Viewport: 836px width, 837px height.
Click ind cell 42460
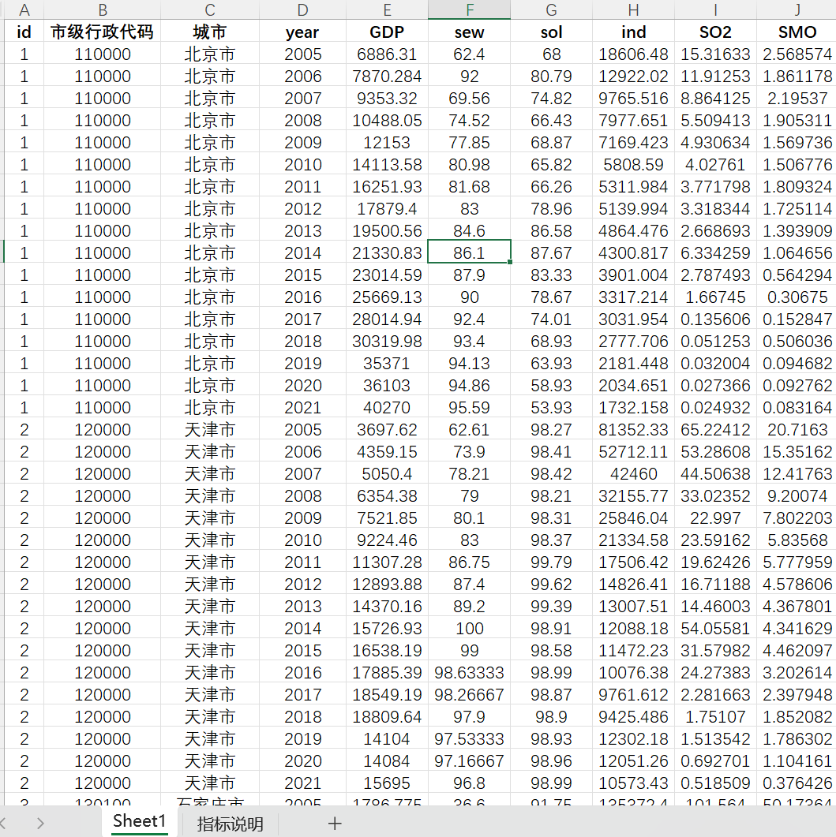(634, 473)
